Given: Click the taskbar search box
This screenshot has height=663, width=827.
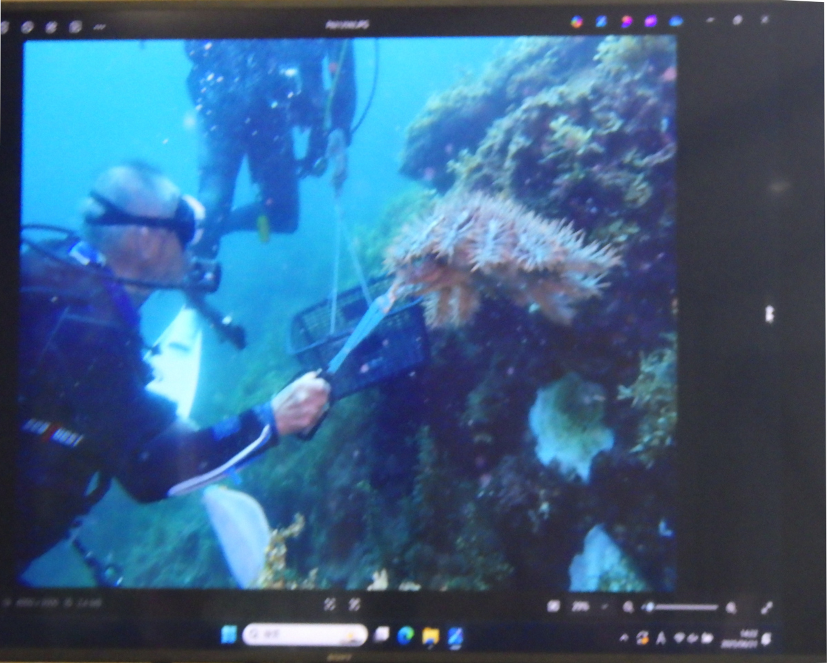Looking at the screenshot, I should pyautogui.click(x=305, y=635).
